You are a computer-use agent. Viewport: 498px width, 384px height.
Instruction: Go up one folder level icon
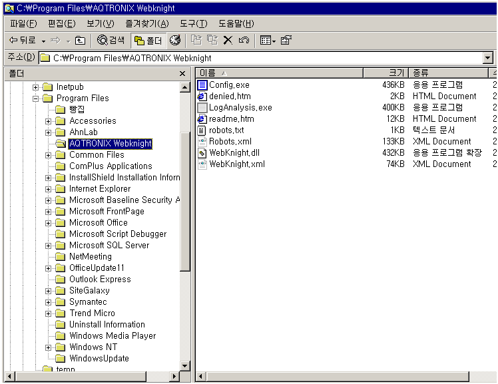tap(80, 41)
